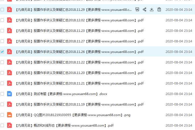This screenshot has height=130, width=195.
Task: Click the PDF icon of 2018.12.02 file
Action: pyautogui.click(x=9, y=20)
